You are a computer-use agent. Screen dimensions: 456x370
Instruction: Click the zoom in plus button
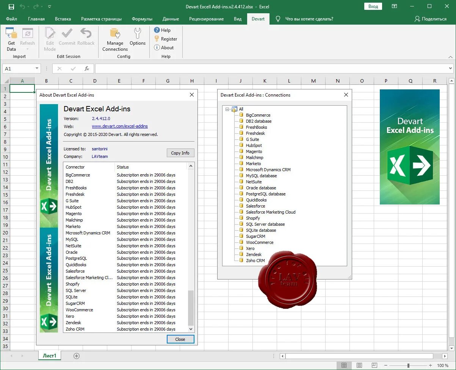[x=430, y=365]
